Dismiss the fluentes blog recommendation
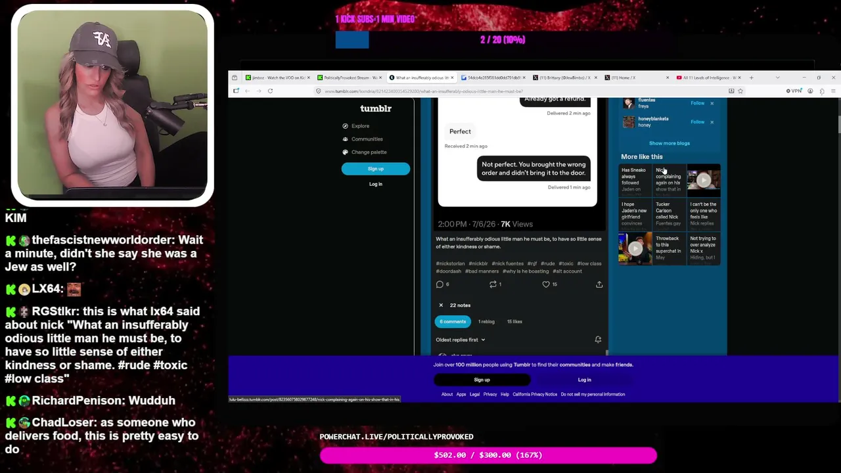This screenshot has height=473, width=841. (x=712, y=103)
